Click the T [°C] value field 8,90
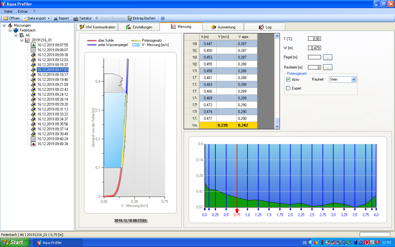 tap(314, 39)
